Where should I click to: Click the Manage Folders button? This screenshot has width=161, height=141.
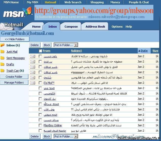coord(14,83)
